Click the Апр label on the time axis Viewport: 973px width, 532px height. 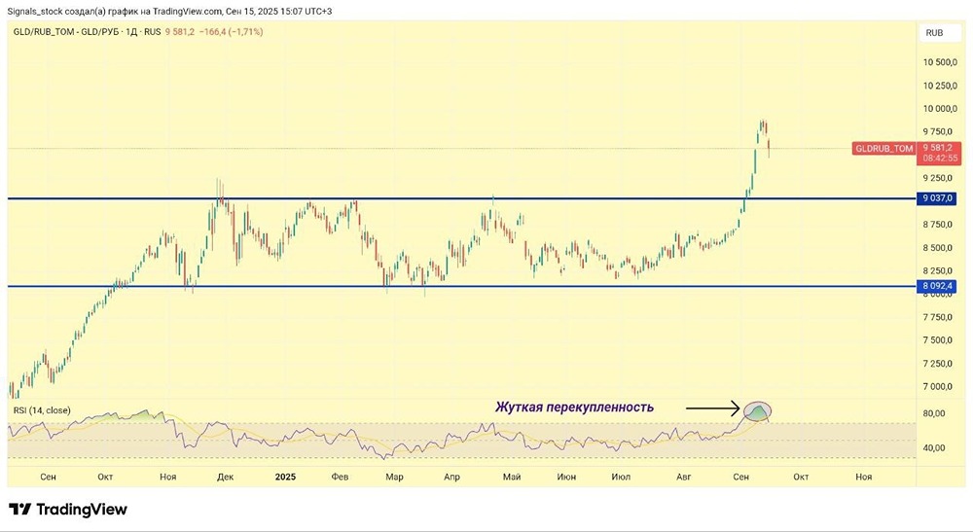[451, 477]
